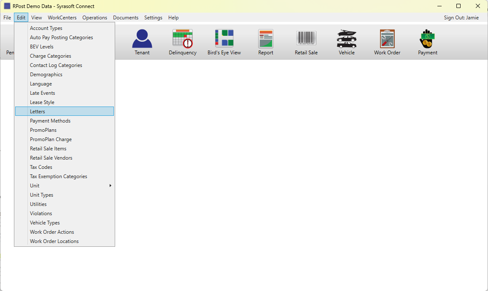Select Work Order Locations

[x=65, y=241]
